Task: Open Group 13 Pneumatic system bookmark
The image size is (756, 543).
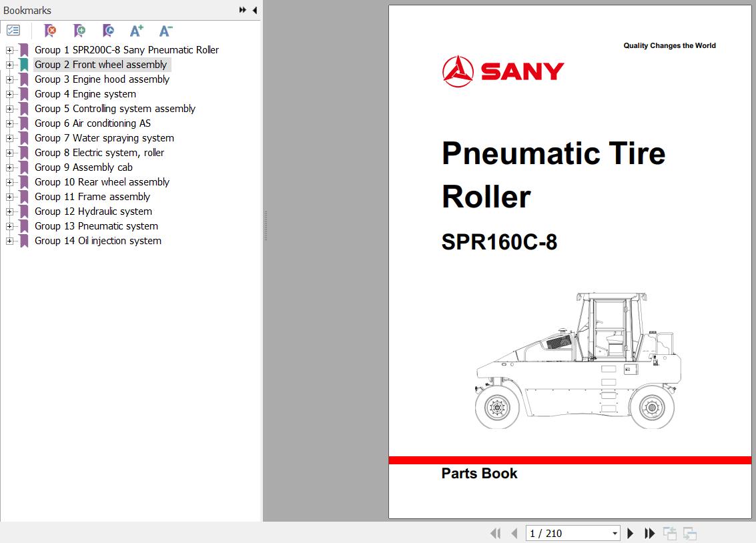Action: [x=97, y=226]
